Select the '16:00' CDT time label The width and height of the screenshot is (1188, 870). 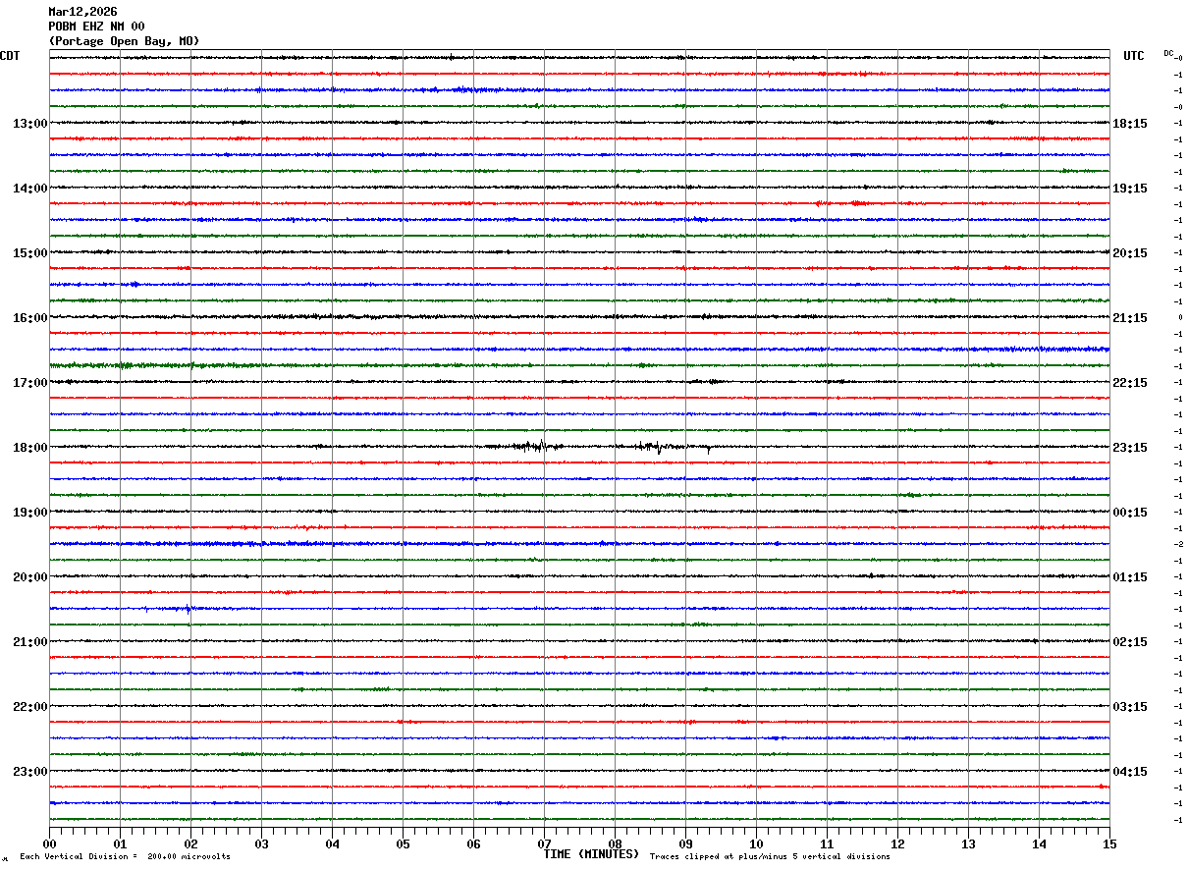29,317
